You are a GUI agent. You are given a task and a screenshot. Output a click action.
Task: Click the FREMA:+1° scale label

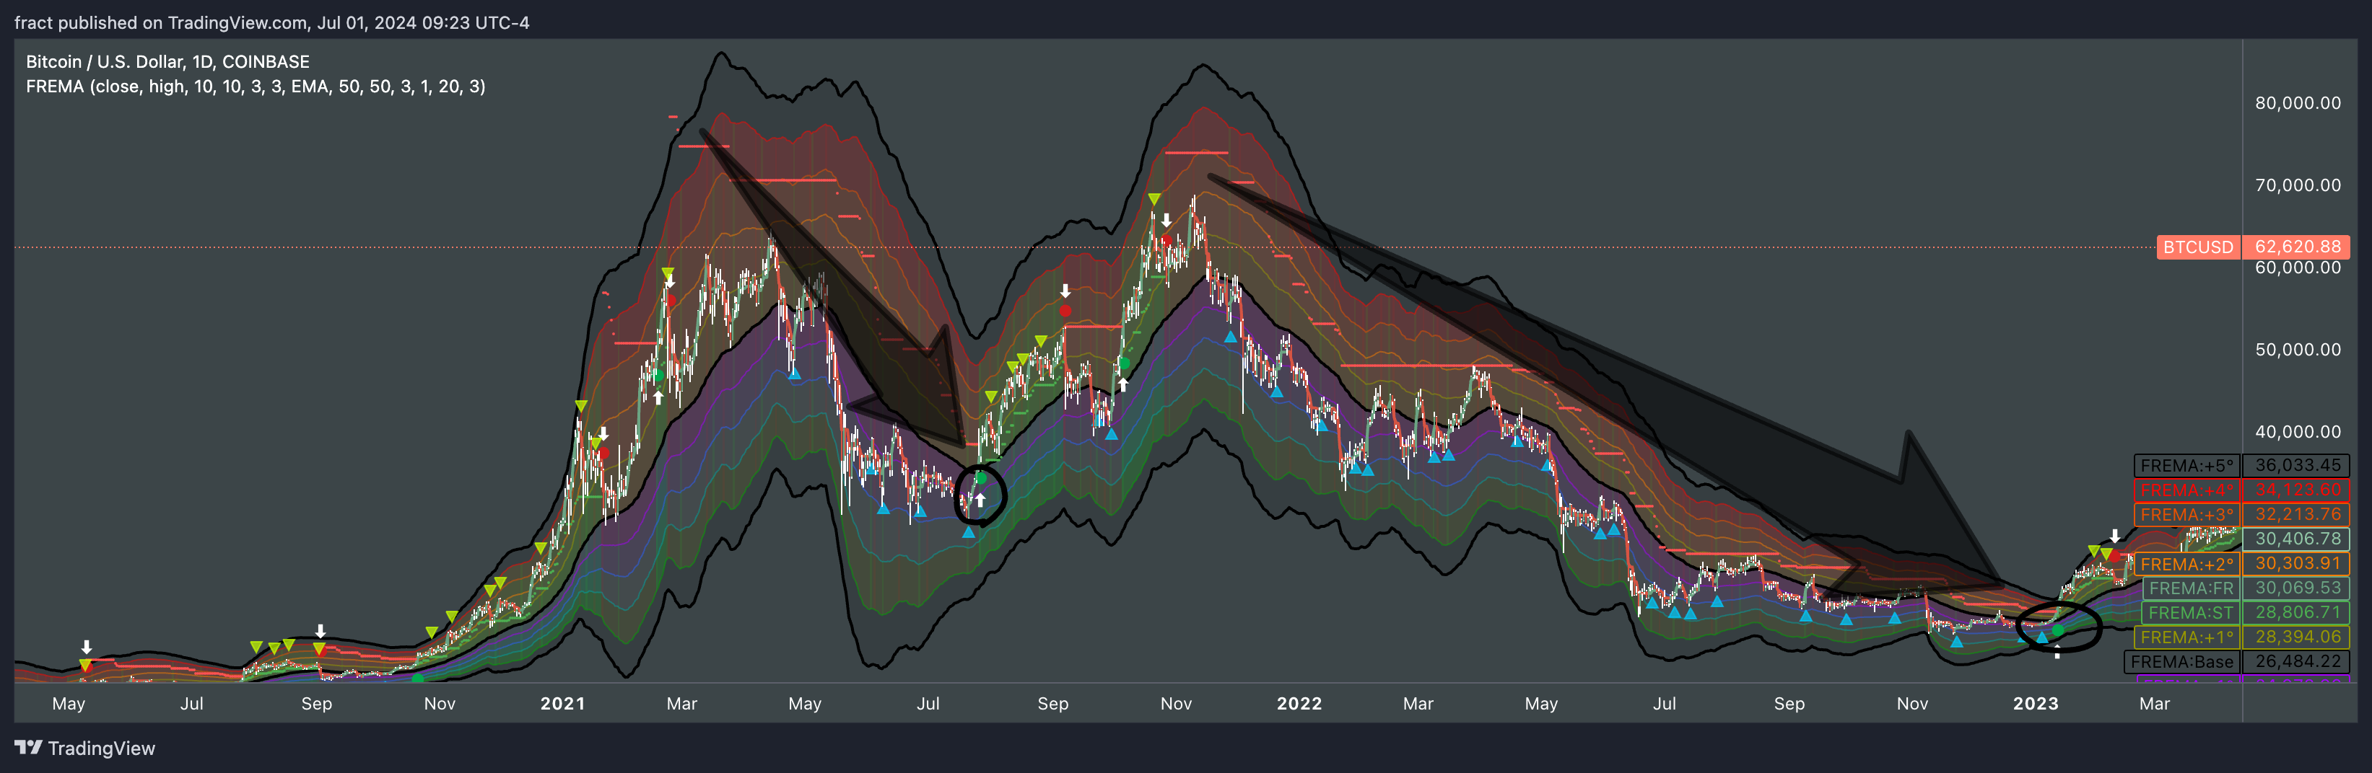(2187, 637)
